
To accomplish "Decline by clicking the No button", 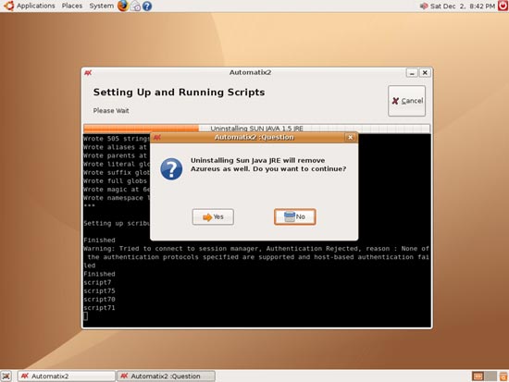I will coord(294,216).
